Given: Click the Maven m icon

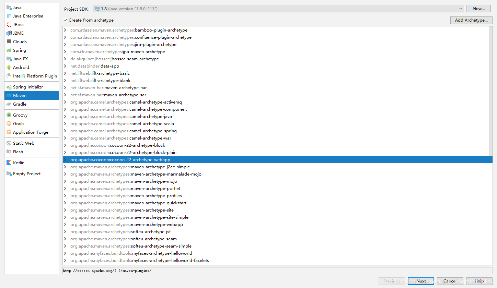Looking at the screenshot, I should tap(9, 95).
